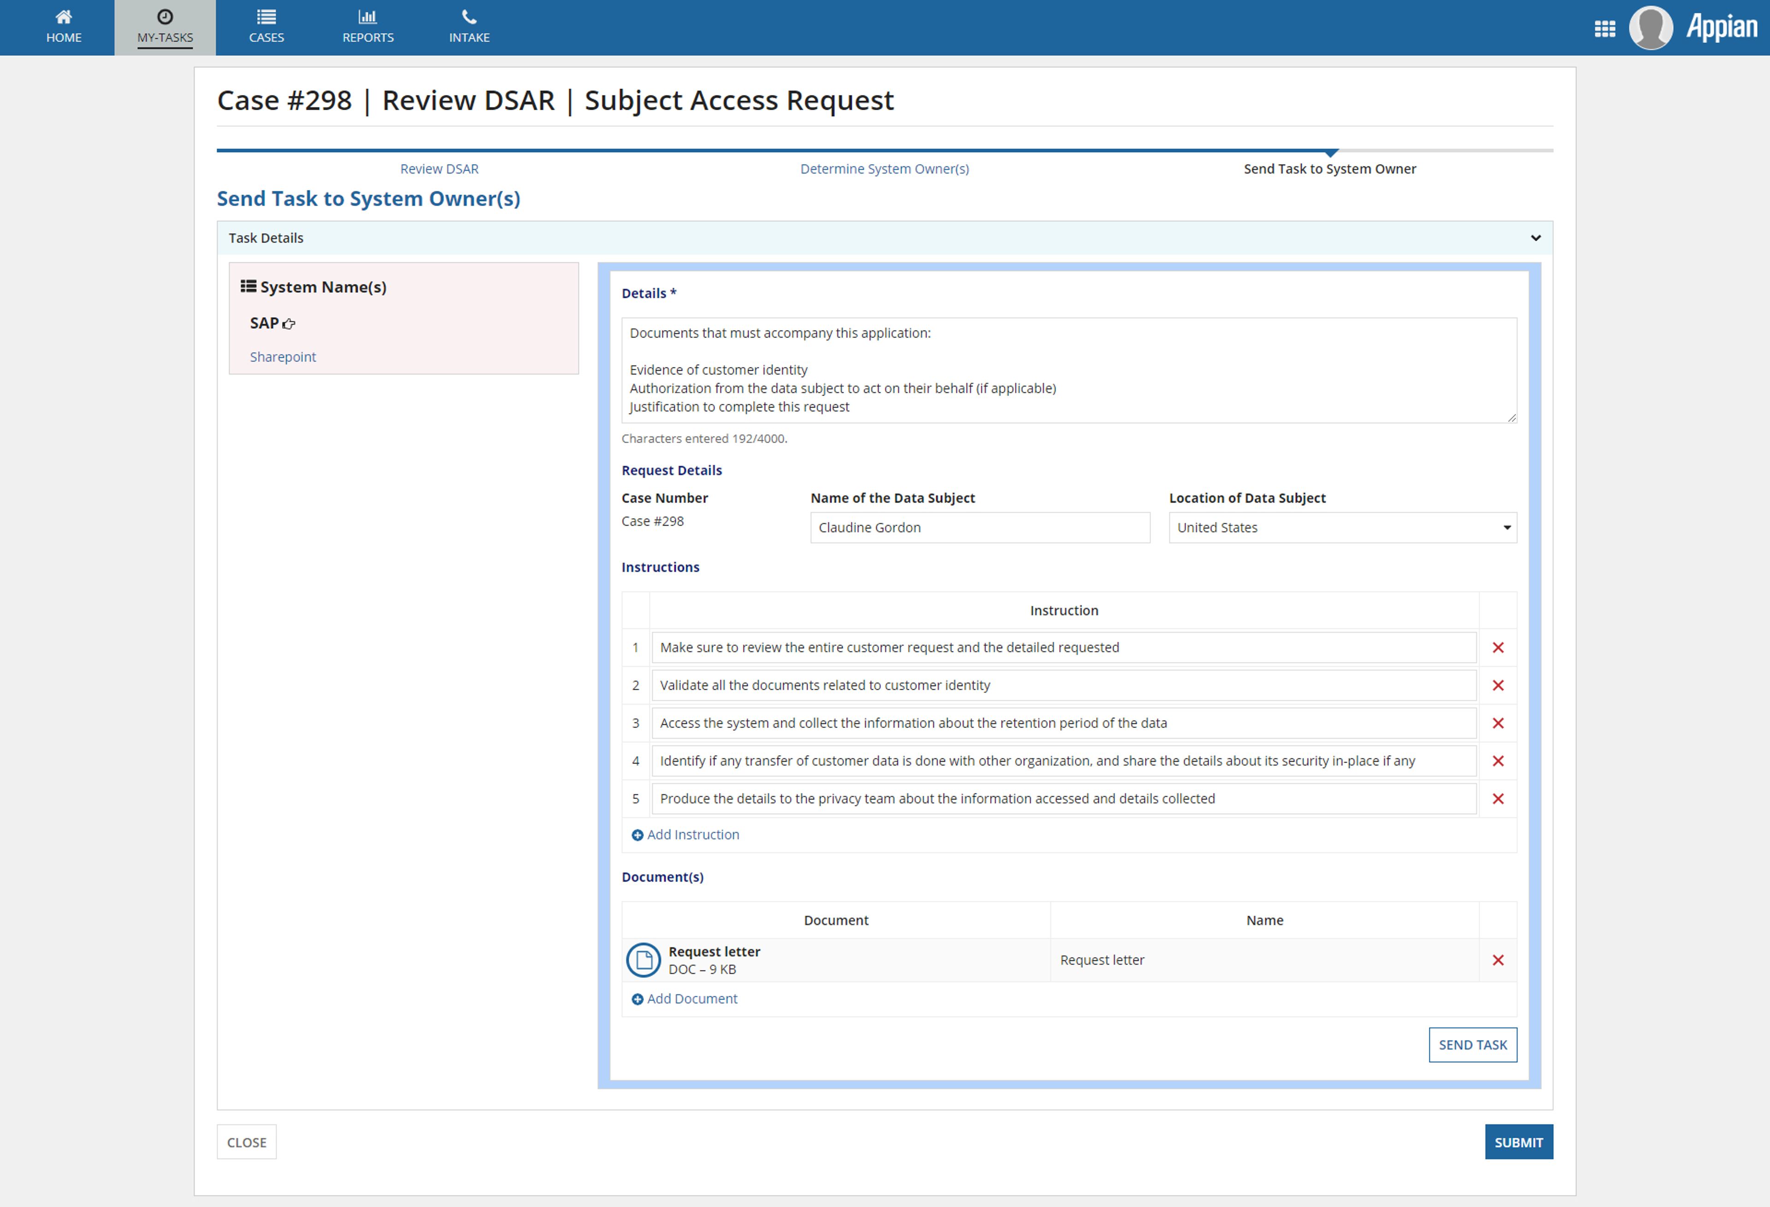Click the pointing hand icon beside SAP
Viewport: 1770px width, 1207px height.
tap(289, 324)
